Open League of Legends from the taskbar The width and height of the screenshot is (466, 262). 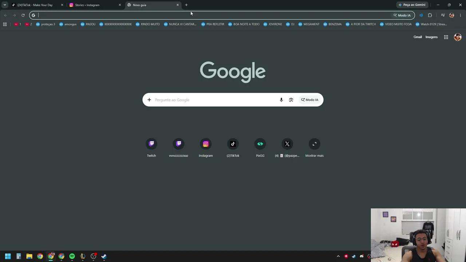(83, 256)
